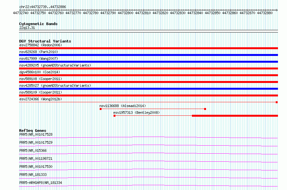Click ruler position 44732790
Viewport: 287px width, 190px height.
coord(108,13)
